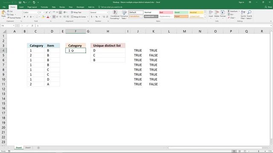Undo the last action
273x153 pixels.
[24, 2]
